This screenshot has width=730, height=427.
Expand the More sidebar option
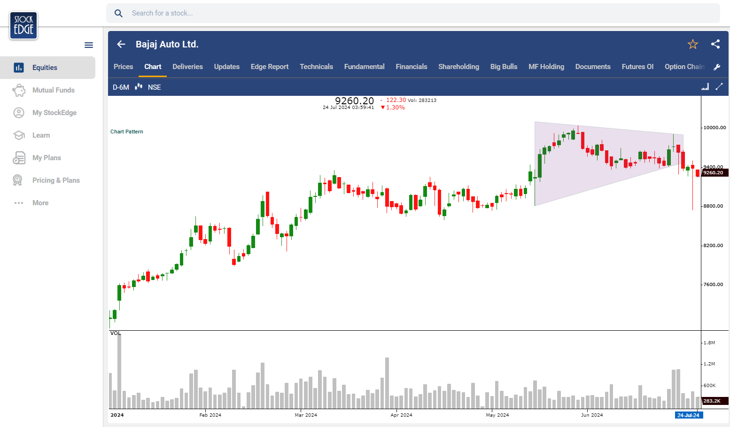[40, 203]
